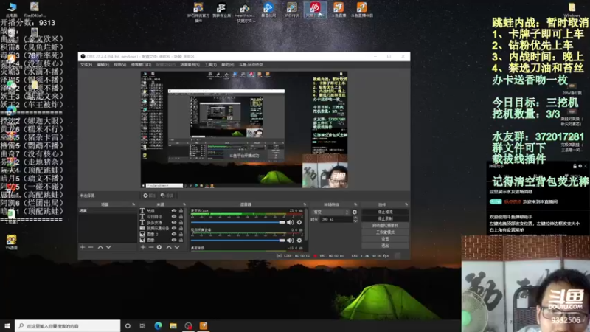Move the scene down in the Scenes panel
Viewport: 590px width, 332px height.
pyautogui.click(x=108, y=247)
